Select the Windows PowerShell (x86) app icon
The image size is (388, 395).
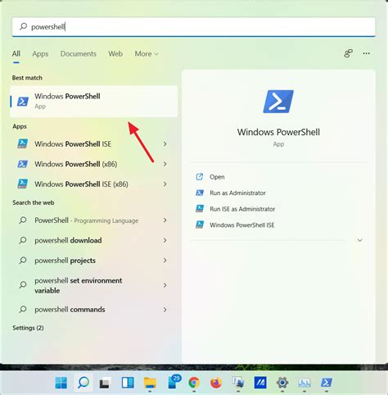[x=22, y=164]
